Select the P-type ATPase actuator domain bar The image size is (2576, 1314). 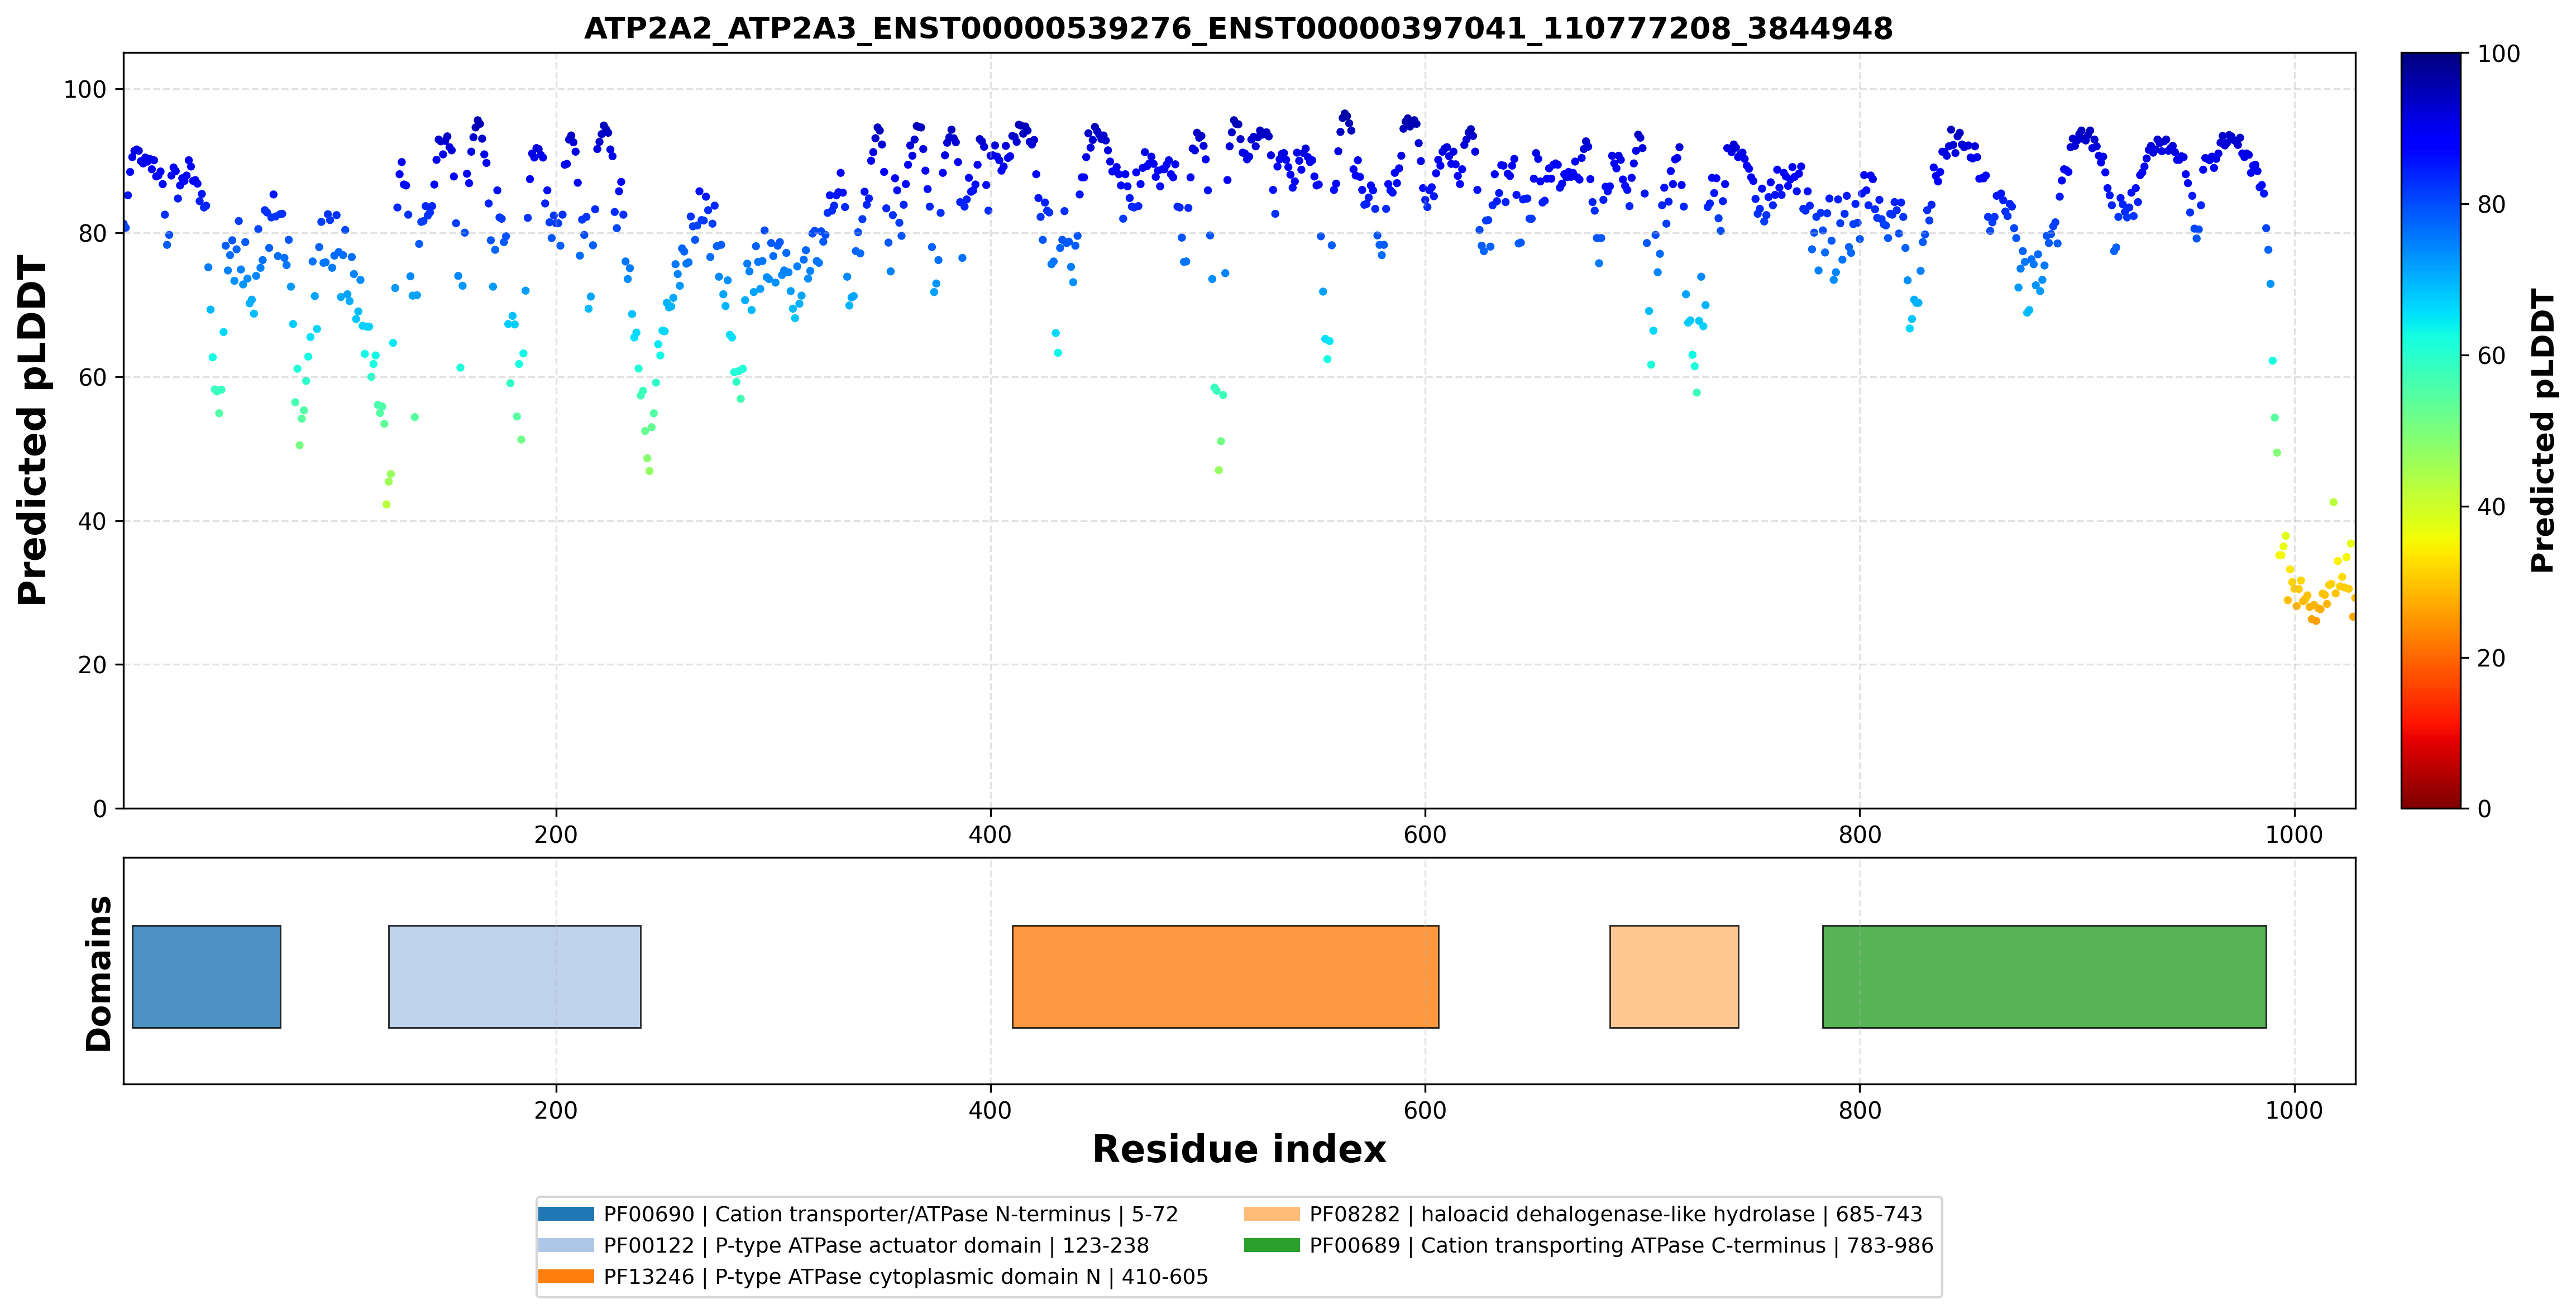coord(514,976)
